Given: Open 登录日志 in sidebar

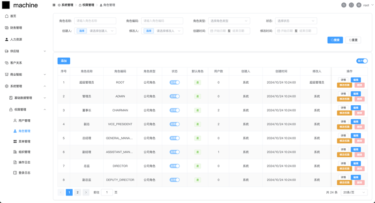Looking at the screenshot, I should (24, 173).
